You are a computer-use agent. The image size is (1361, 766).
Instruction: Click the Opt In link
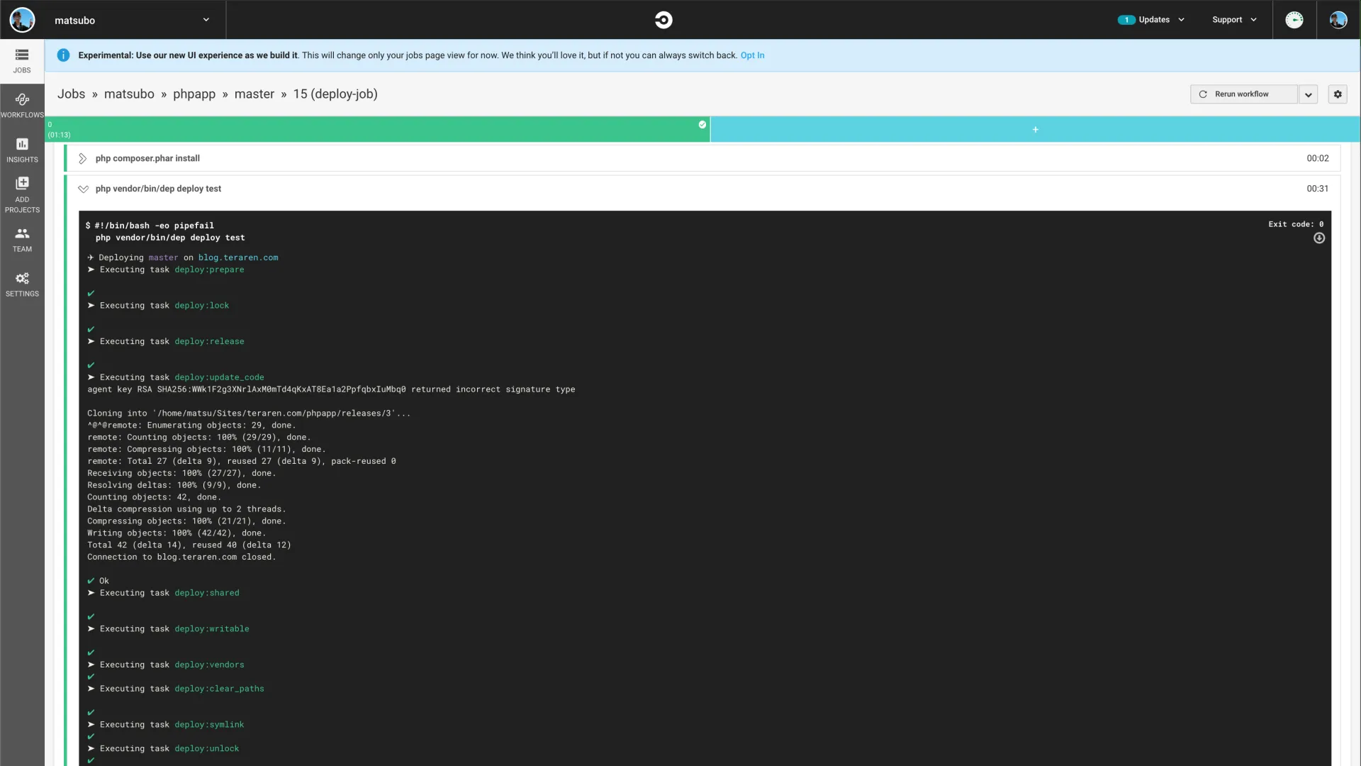pos(752,55)
